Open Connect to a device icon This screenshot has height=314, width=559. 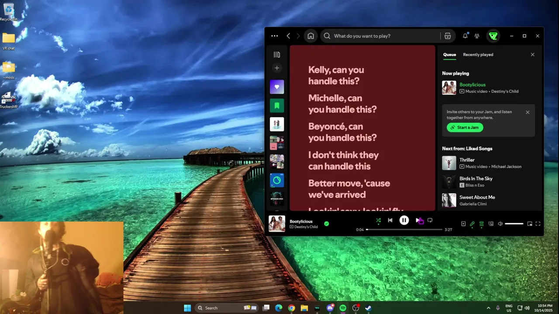pos(491,224)
